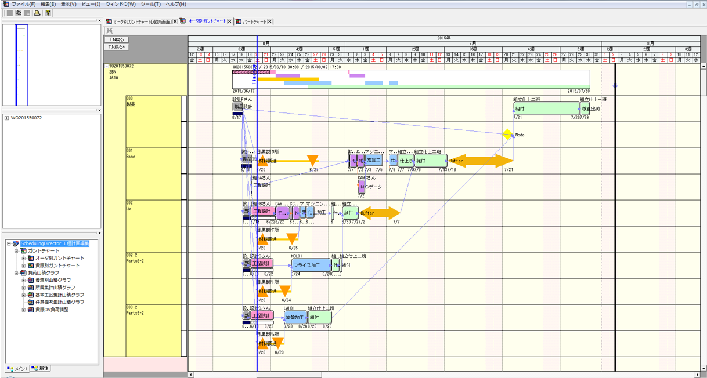Click the 基本工区集計山積グラフ graph icon

(30, 295)
